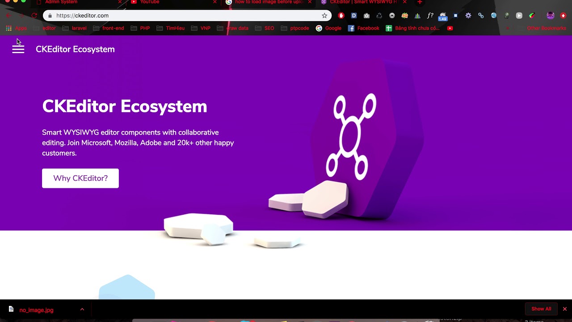Open the recycle arrows extension
572x322 pixels.
click(x=379, y=16)
